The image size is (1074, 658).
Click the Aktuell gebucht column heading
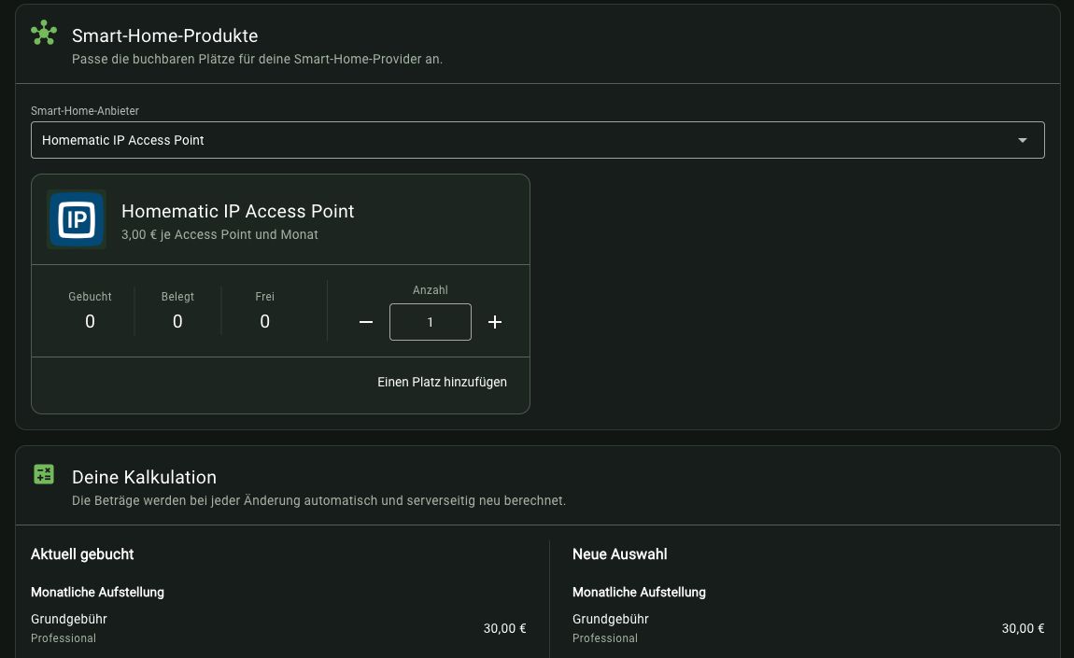point(82,554)
